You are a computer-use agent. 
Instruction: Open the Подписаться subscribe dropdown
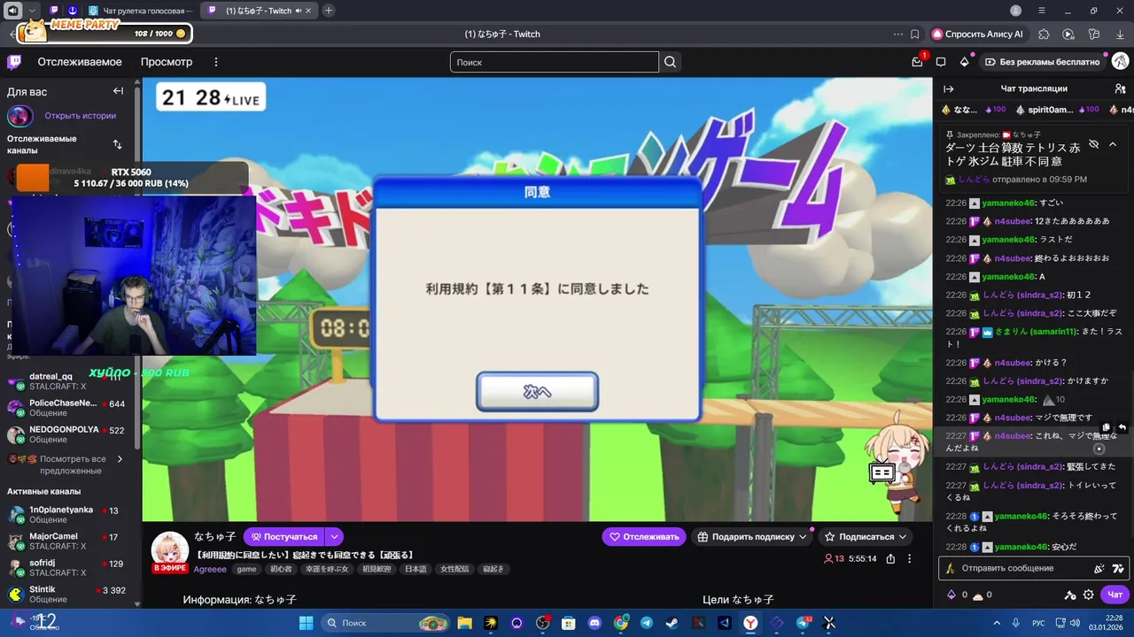(866, 536)
